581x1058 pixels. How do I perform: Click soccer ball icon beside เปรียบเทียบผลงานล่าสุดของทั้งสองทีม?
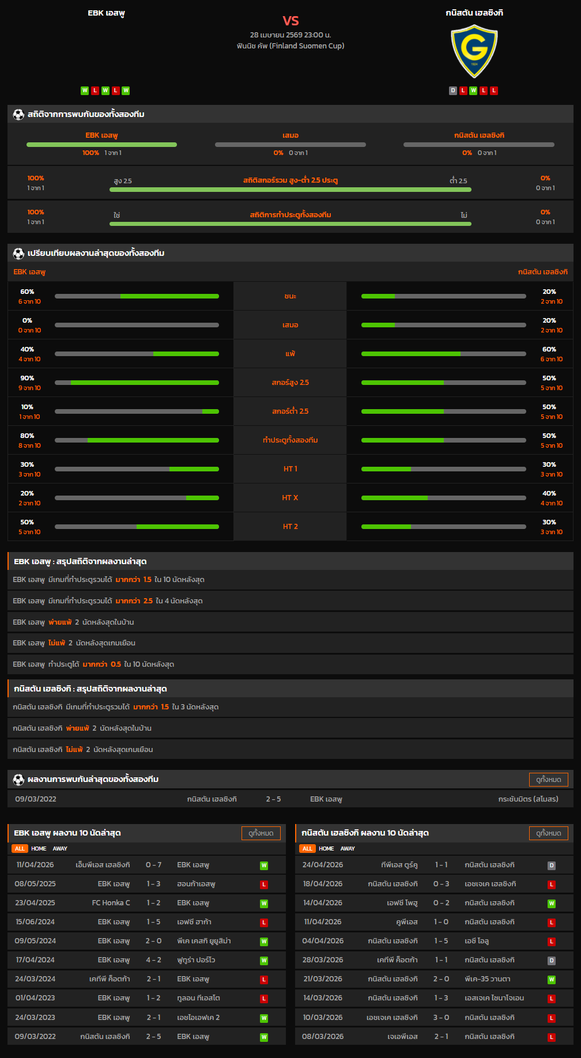(18, 254)
